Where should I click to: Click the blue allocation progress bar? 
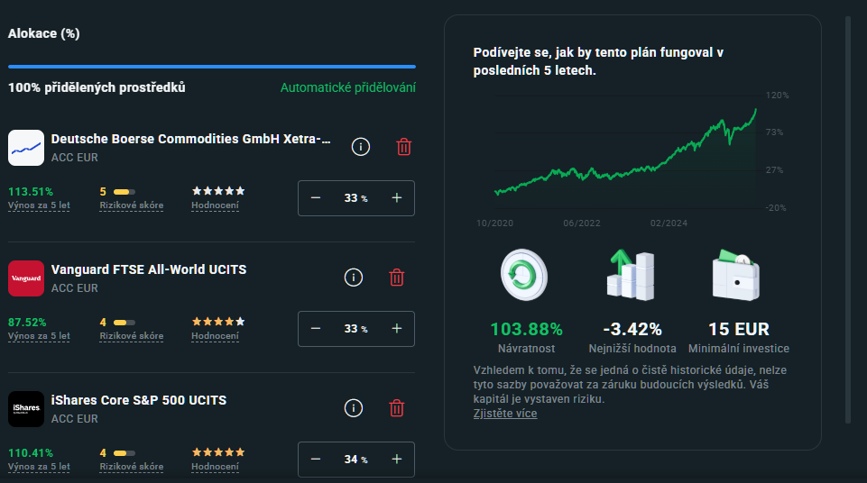click(212, 67)
